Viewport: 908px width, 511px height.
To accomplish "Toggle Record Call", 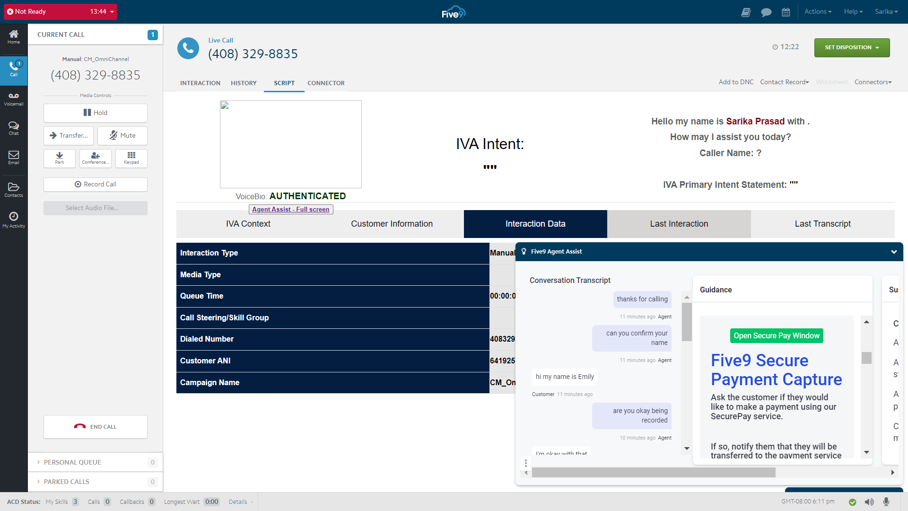I will point(95,184).
